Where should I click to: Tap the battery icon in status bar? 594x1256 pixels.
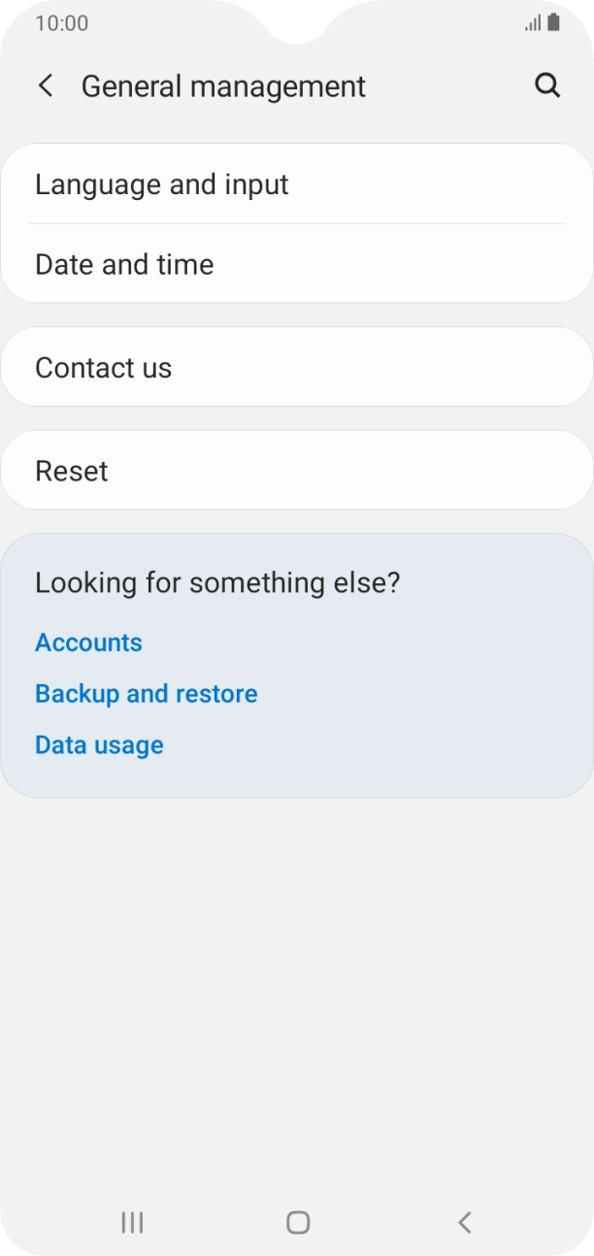click(553, 22)
